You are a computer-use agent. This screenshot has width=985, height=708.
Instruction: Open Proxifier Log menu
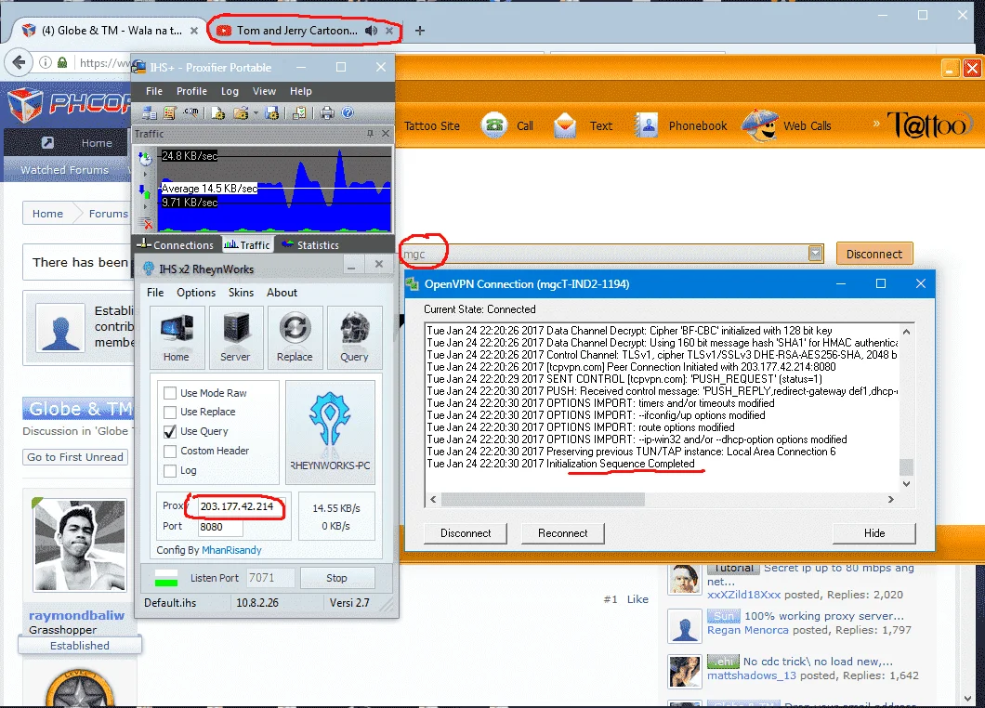click(x=230, y=91)
